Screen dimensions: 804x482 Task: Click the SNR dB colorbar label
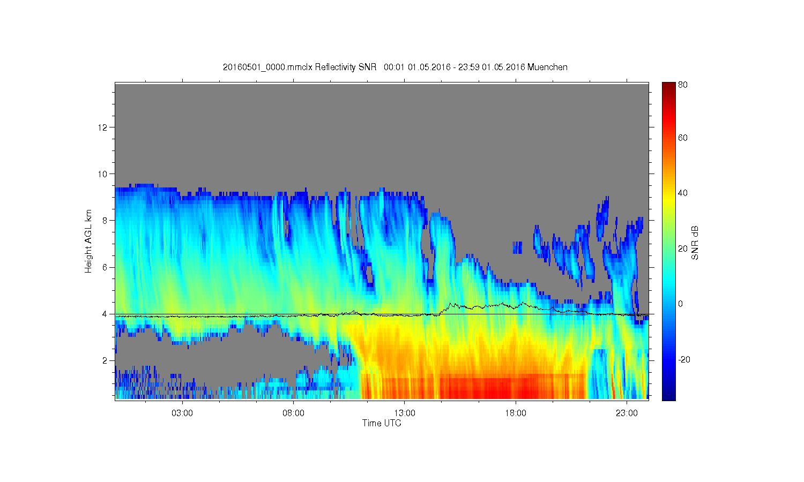(x=695, y=243)
